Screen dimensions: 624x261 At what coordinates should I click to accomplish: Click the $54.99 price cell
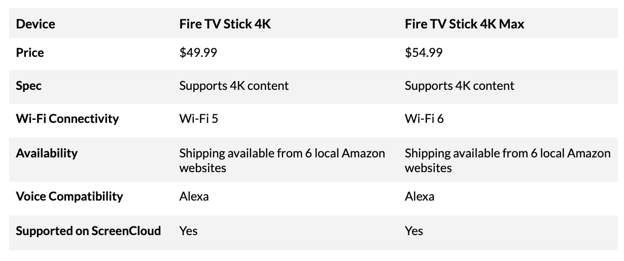(x=424, y=53)
